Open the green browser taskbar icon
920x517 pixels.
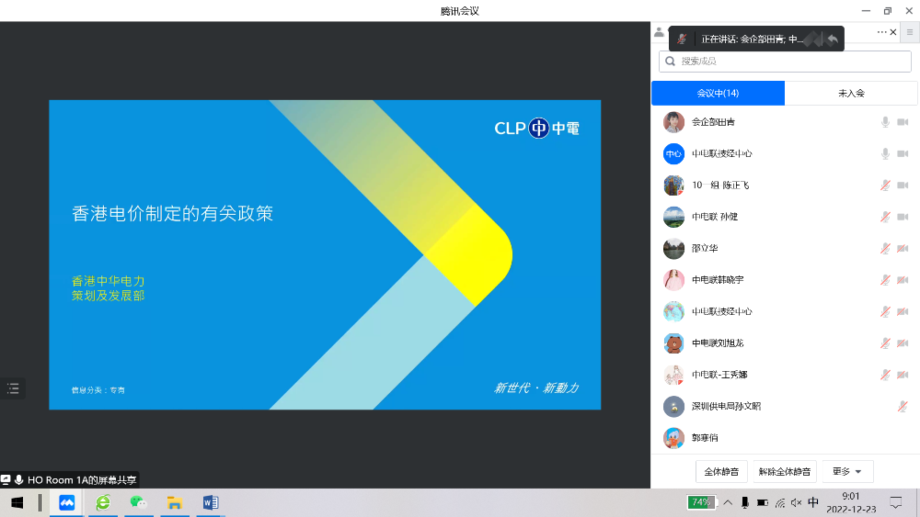pos(103,503)
